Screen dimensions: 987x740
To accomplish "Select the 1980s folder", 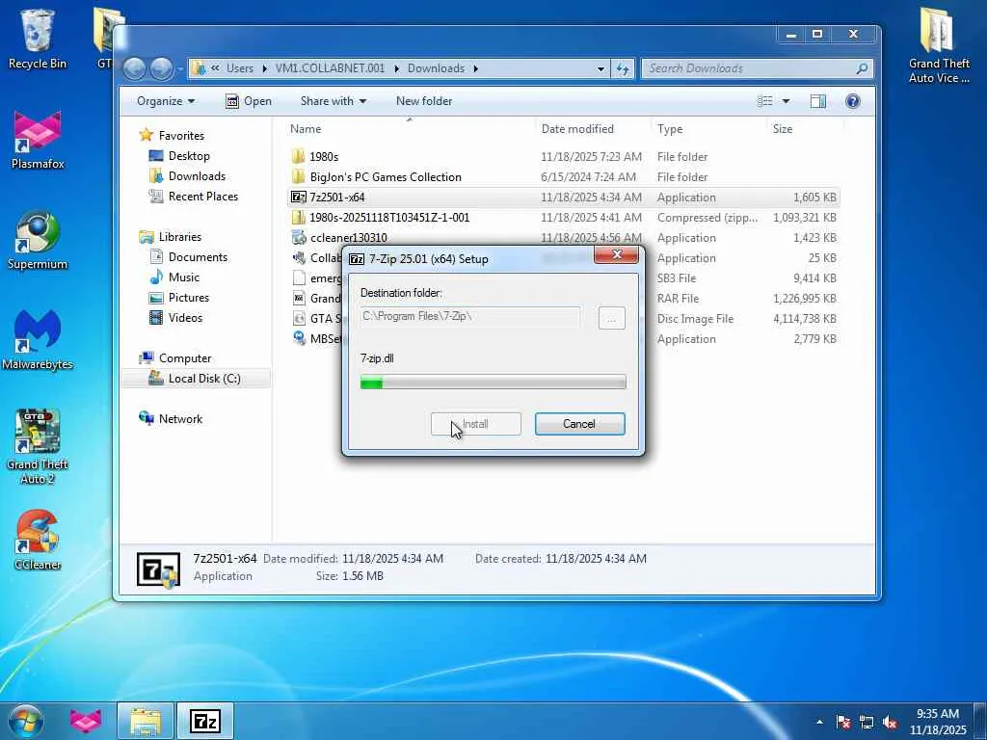I will (x=563, y=157).
